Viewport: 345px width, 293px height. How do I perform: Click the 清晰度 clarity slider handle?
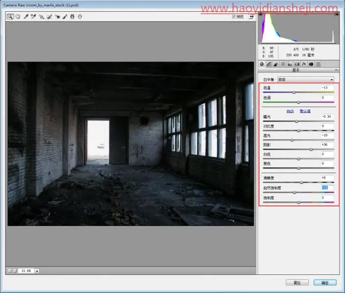point(301,182)
